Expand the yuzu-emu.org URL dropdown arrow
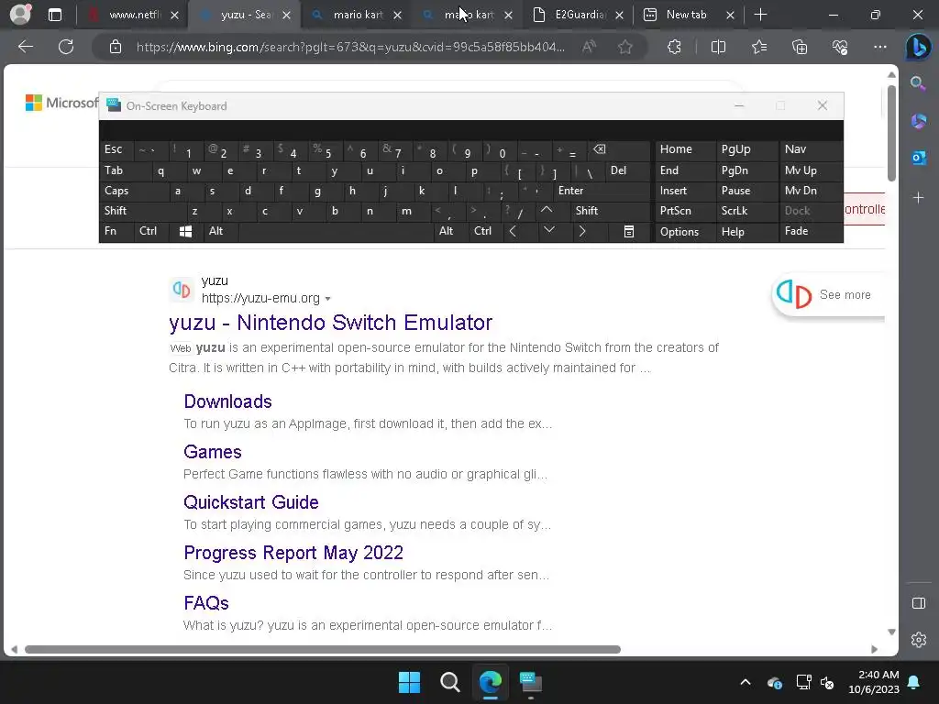Screen dimensions: 939x704 (327, 299)
